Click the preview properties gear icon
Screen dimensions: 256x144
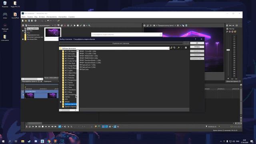coord(144,26)
